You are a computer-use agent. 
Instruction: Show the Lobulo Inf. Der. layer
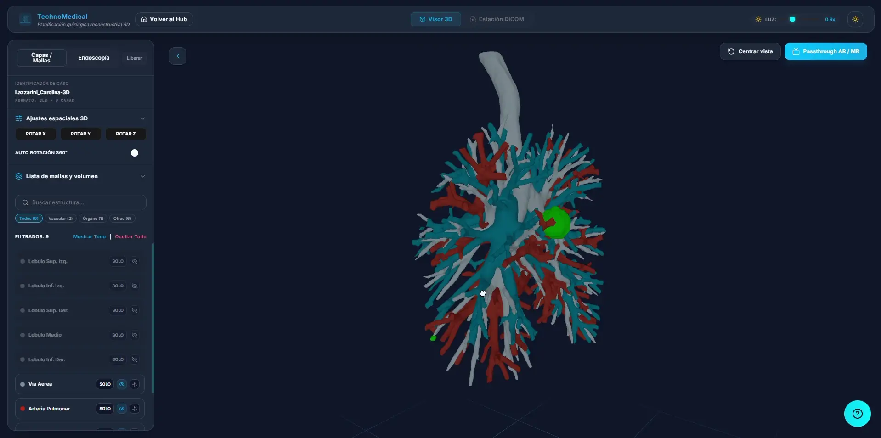point(135,359)
